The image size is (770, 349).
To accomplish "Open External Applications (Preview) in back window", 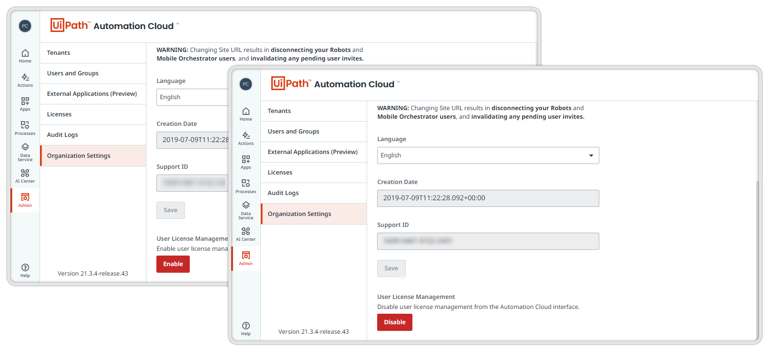I will point(93,94).
